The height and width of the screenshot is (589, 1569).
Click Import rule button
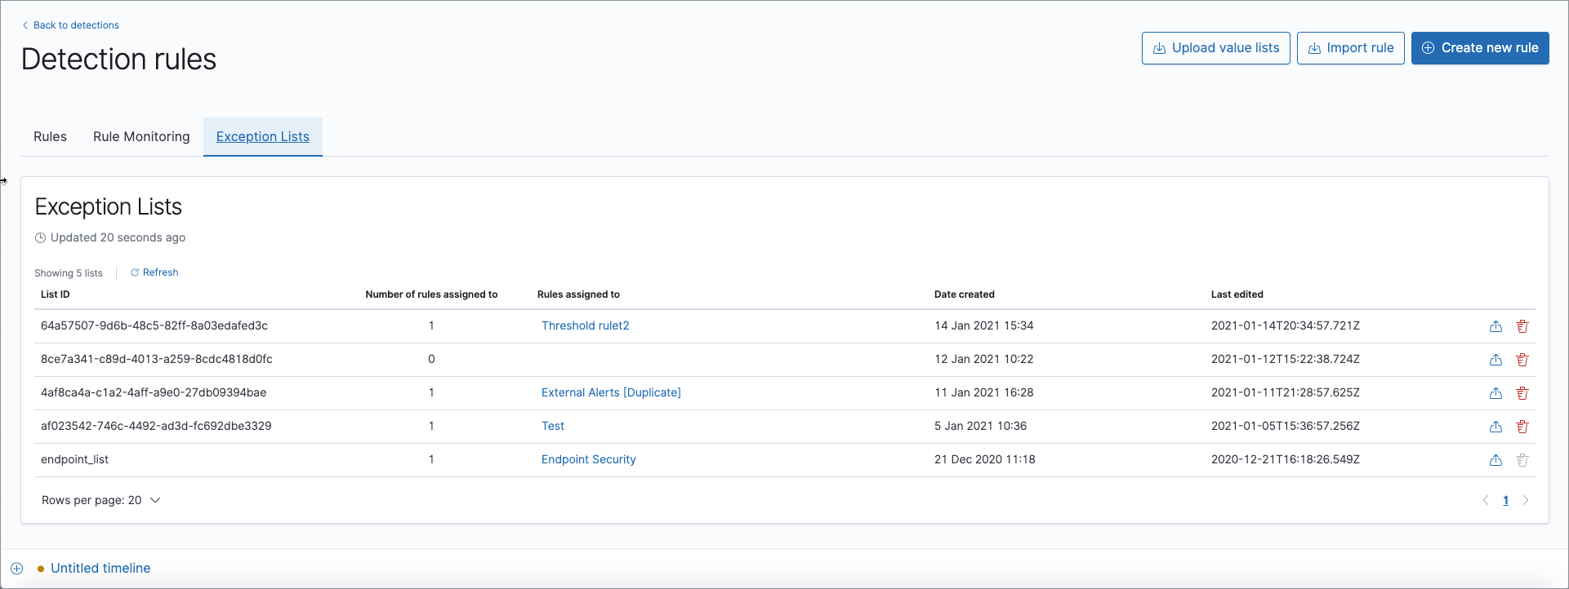coord(1351,48)
